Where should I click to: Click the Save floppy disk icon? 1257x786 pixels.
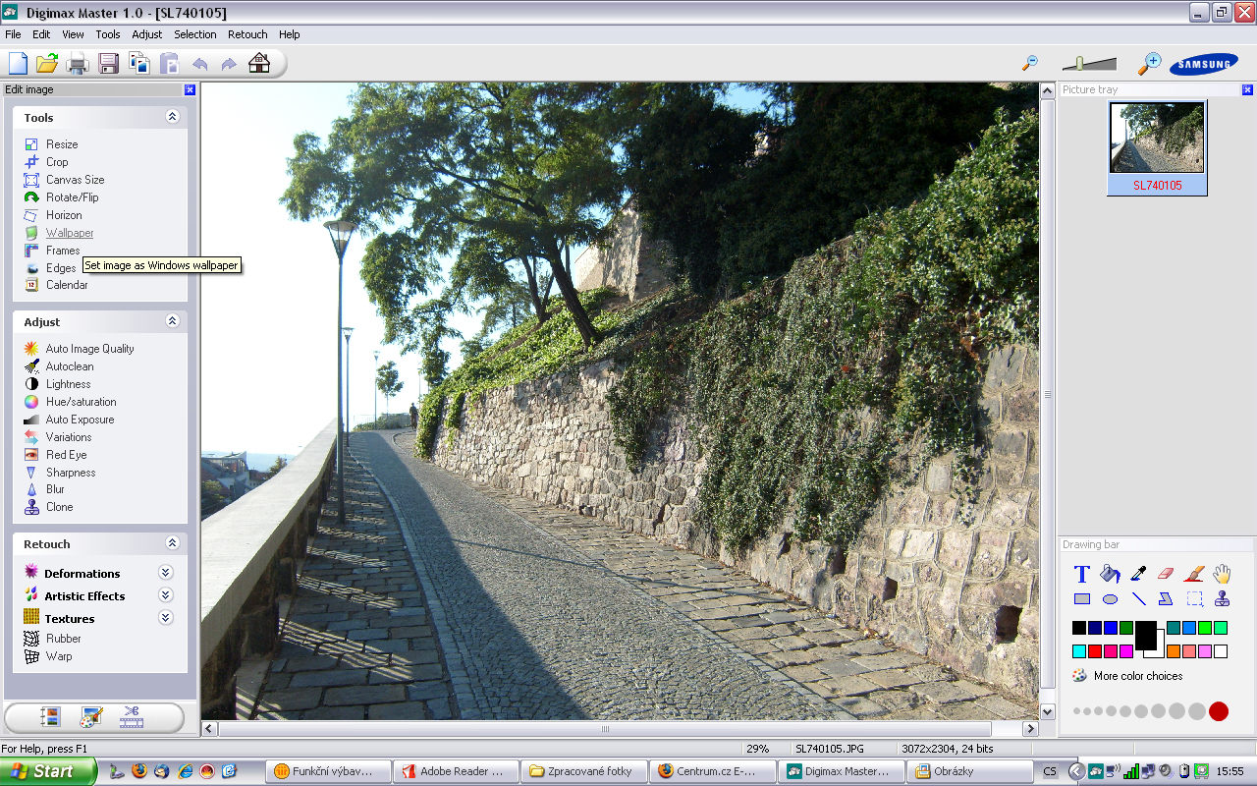click(108, 64)
